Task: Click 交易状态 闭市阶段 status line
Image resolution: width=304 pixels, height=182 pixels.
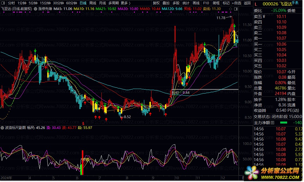Action: tap(278, 116)
